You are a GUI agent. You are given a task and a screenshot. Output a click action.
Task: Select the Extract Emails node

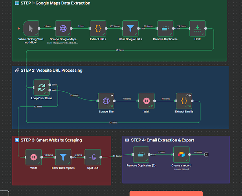pyautogui.click(x=184, y=101)
